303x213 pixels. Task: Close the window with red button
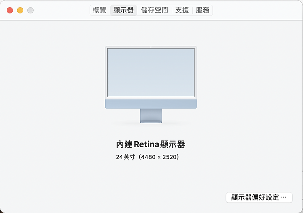click(x=10, y=10)
